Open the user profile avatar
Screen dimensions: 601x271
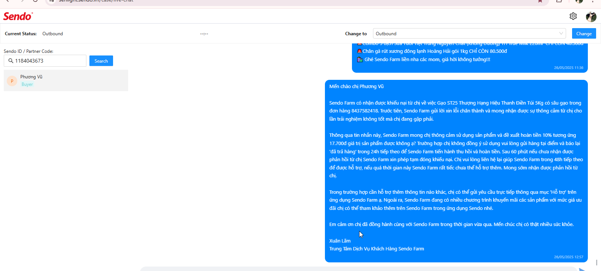(x=591, y=16)
